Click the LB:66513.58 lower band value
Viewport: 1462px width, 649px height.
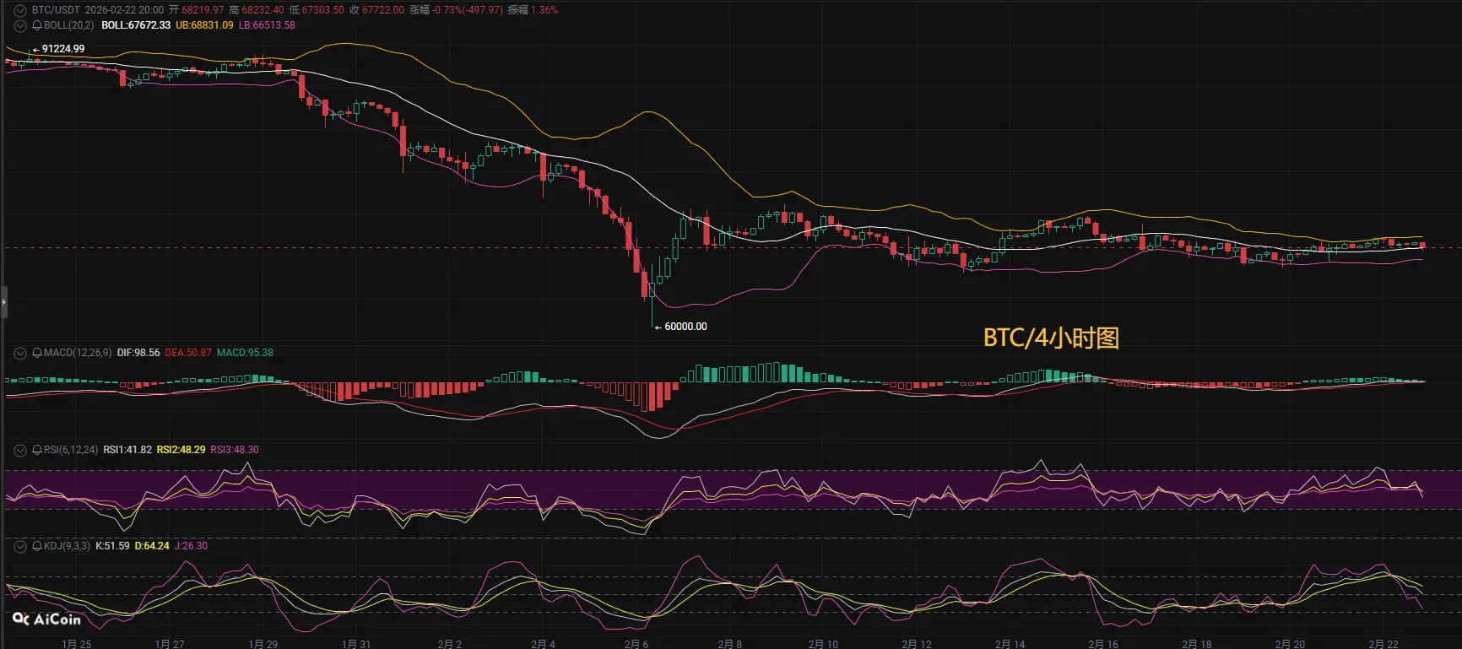267,25
